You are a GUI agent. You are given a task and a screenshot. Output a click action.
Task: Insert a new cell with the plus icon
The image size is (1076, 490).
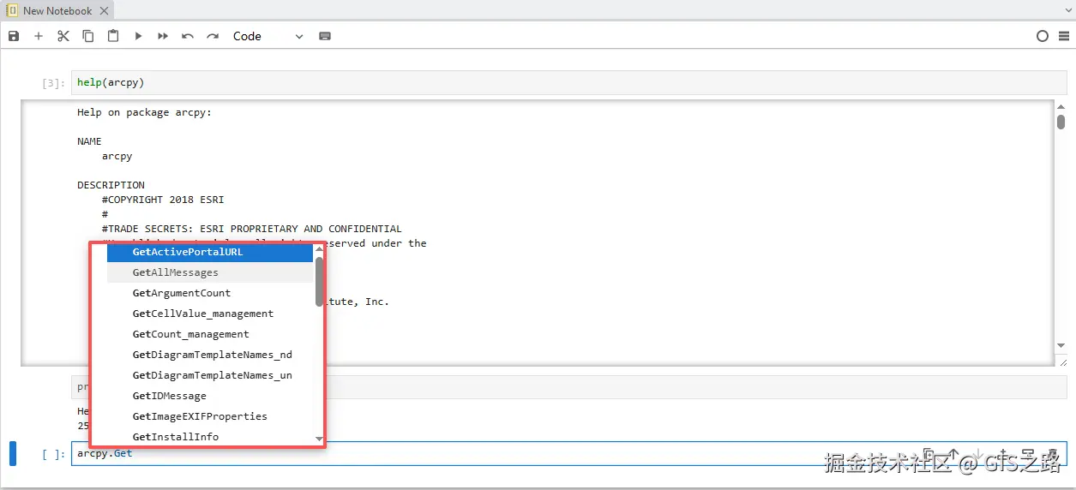click(x=39, y=36)
